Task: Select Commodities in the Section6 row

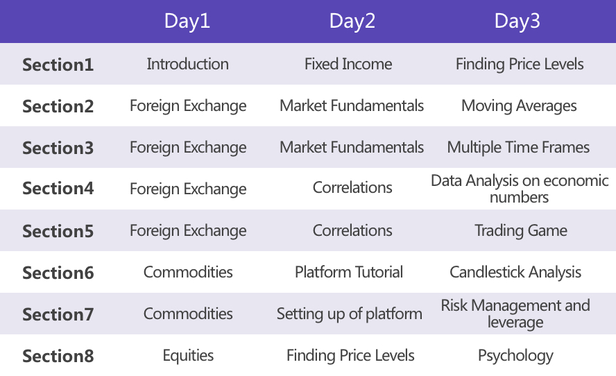Action: point(188,272)
